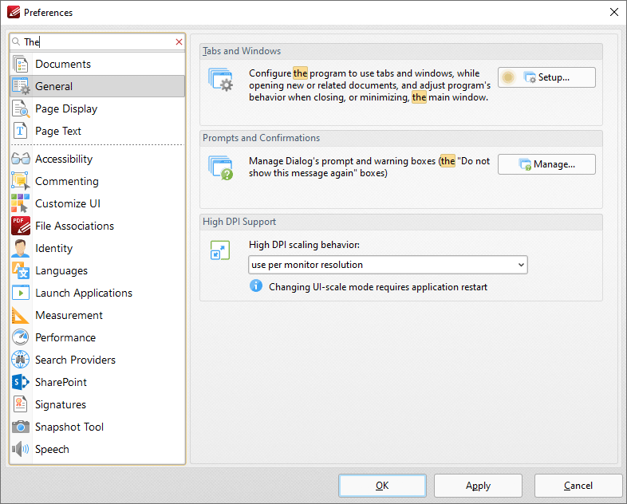Dismiss the dialog with Cancel
Screen dimensions: 627x504
pos(578,486)
